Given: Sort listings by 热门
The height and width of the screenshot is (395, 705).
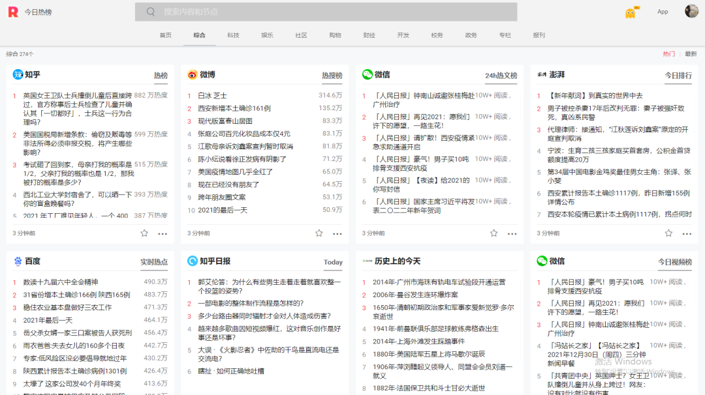Looking at the screenshot, I should (668, 54).
